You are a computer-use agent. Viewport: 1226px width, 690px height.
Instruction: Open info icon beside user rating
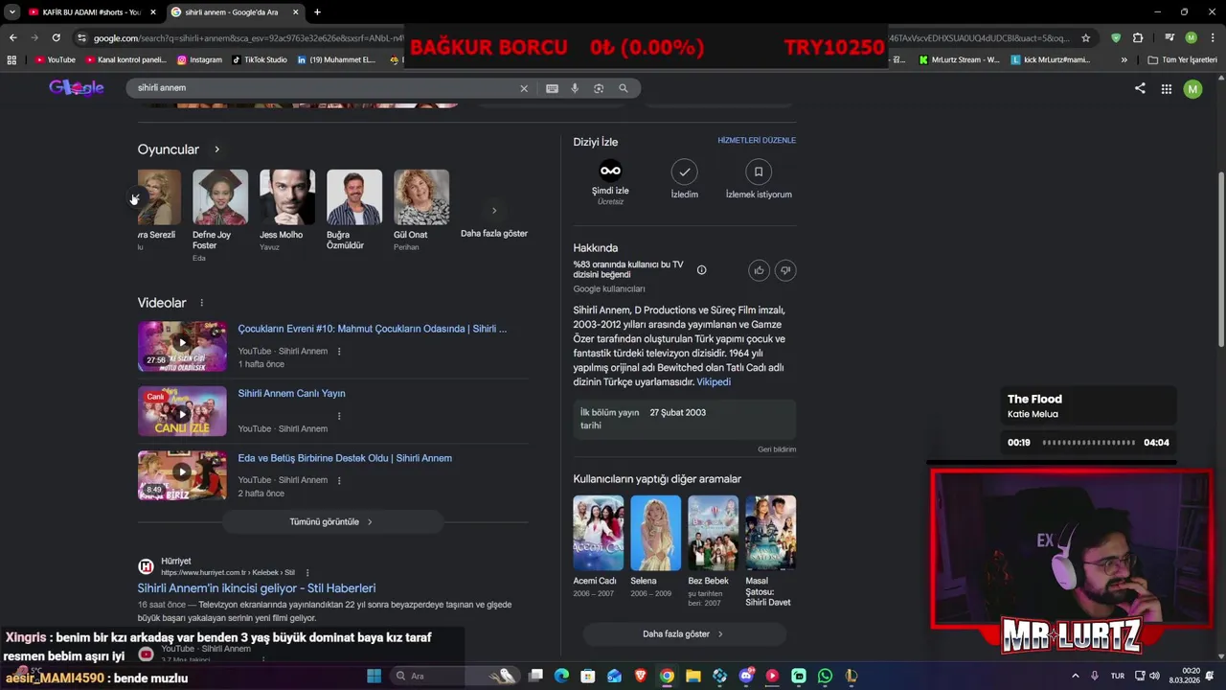701,270
